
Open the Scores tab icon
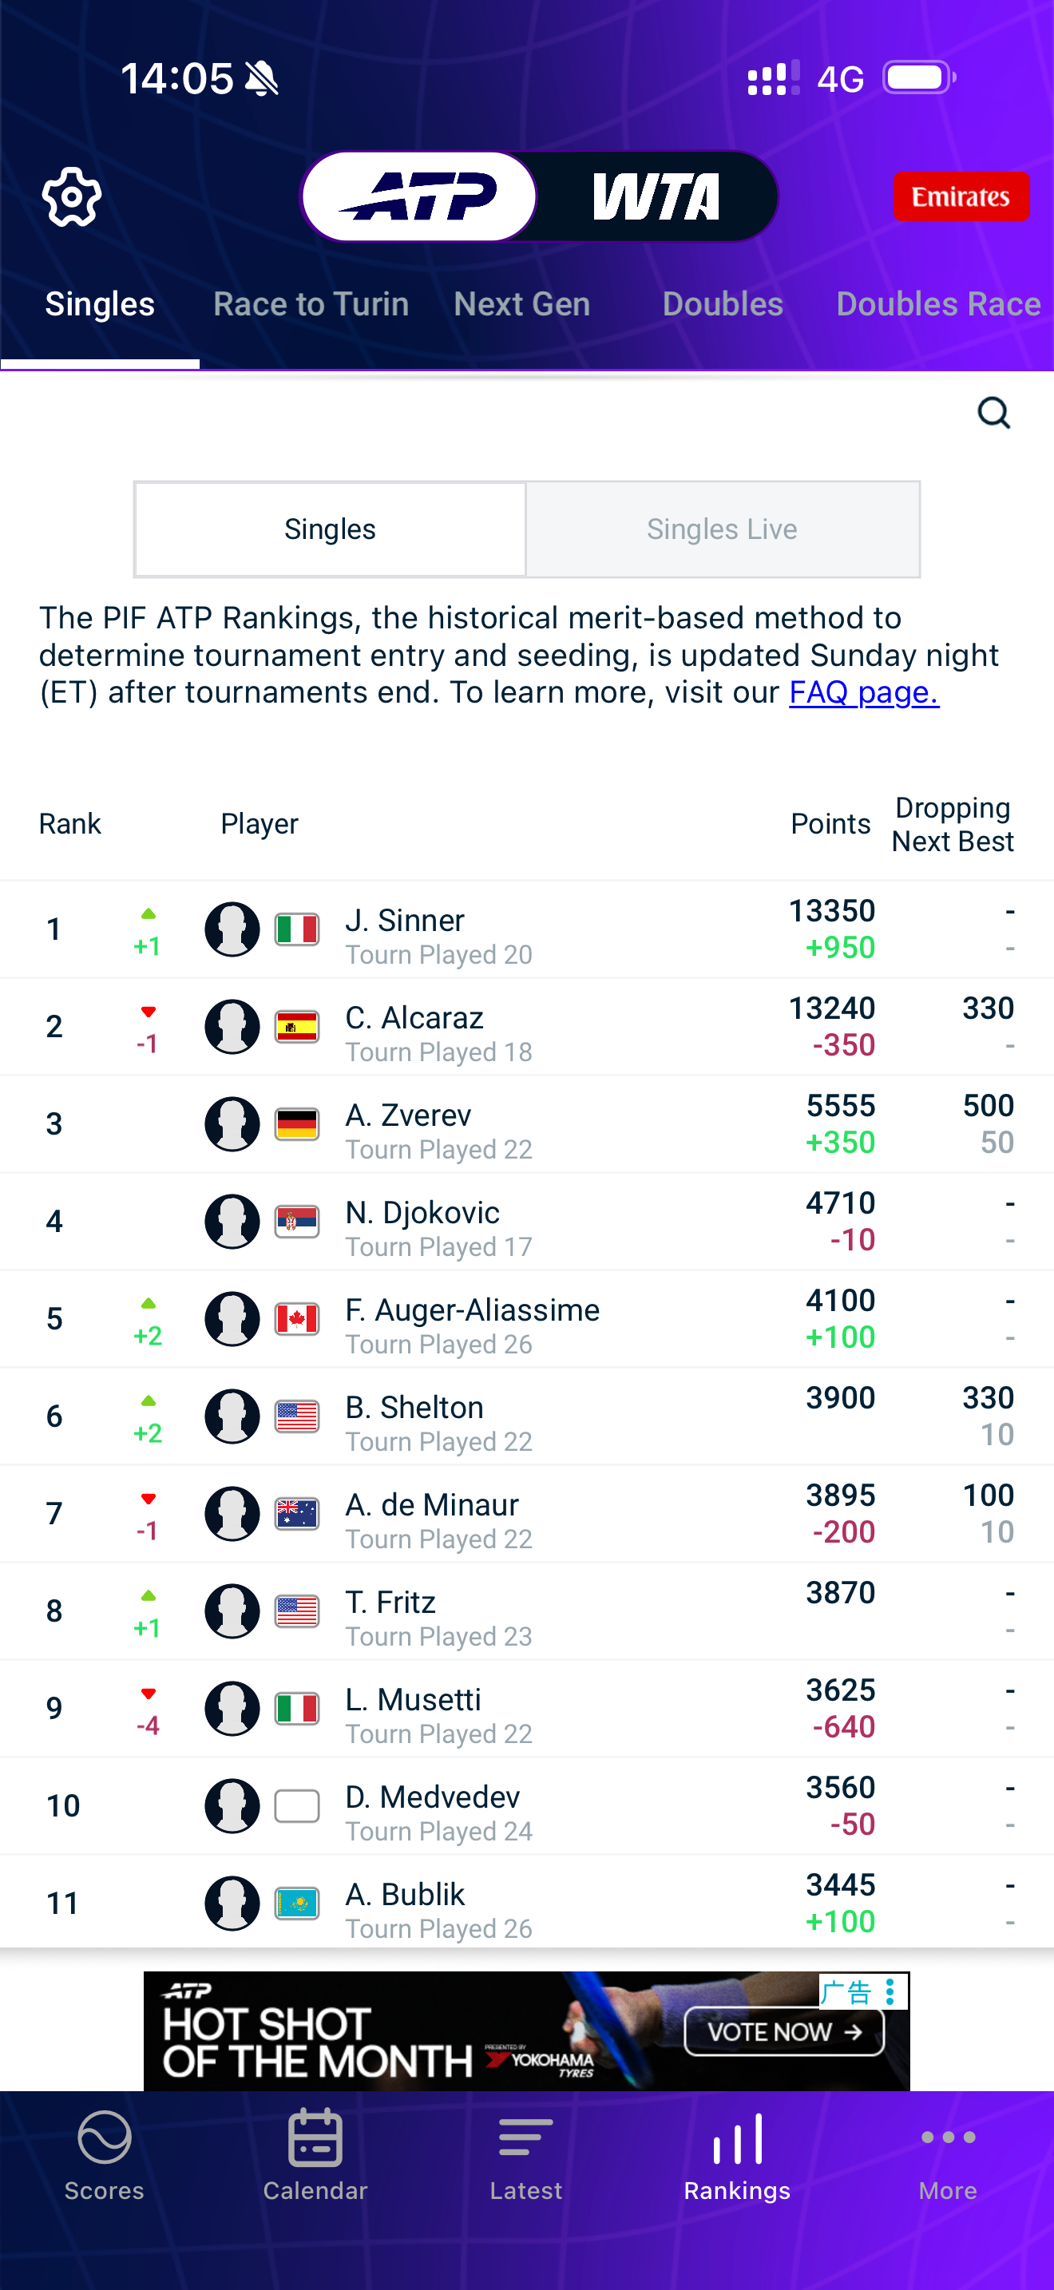(x=104, y=2137)
